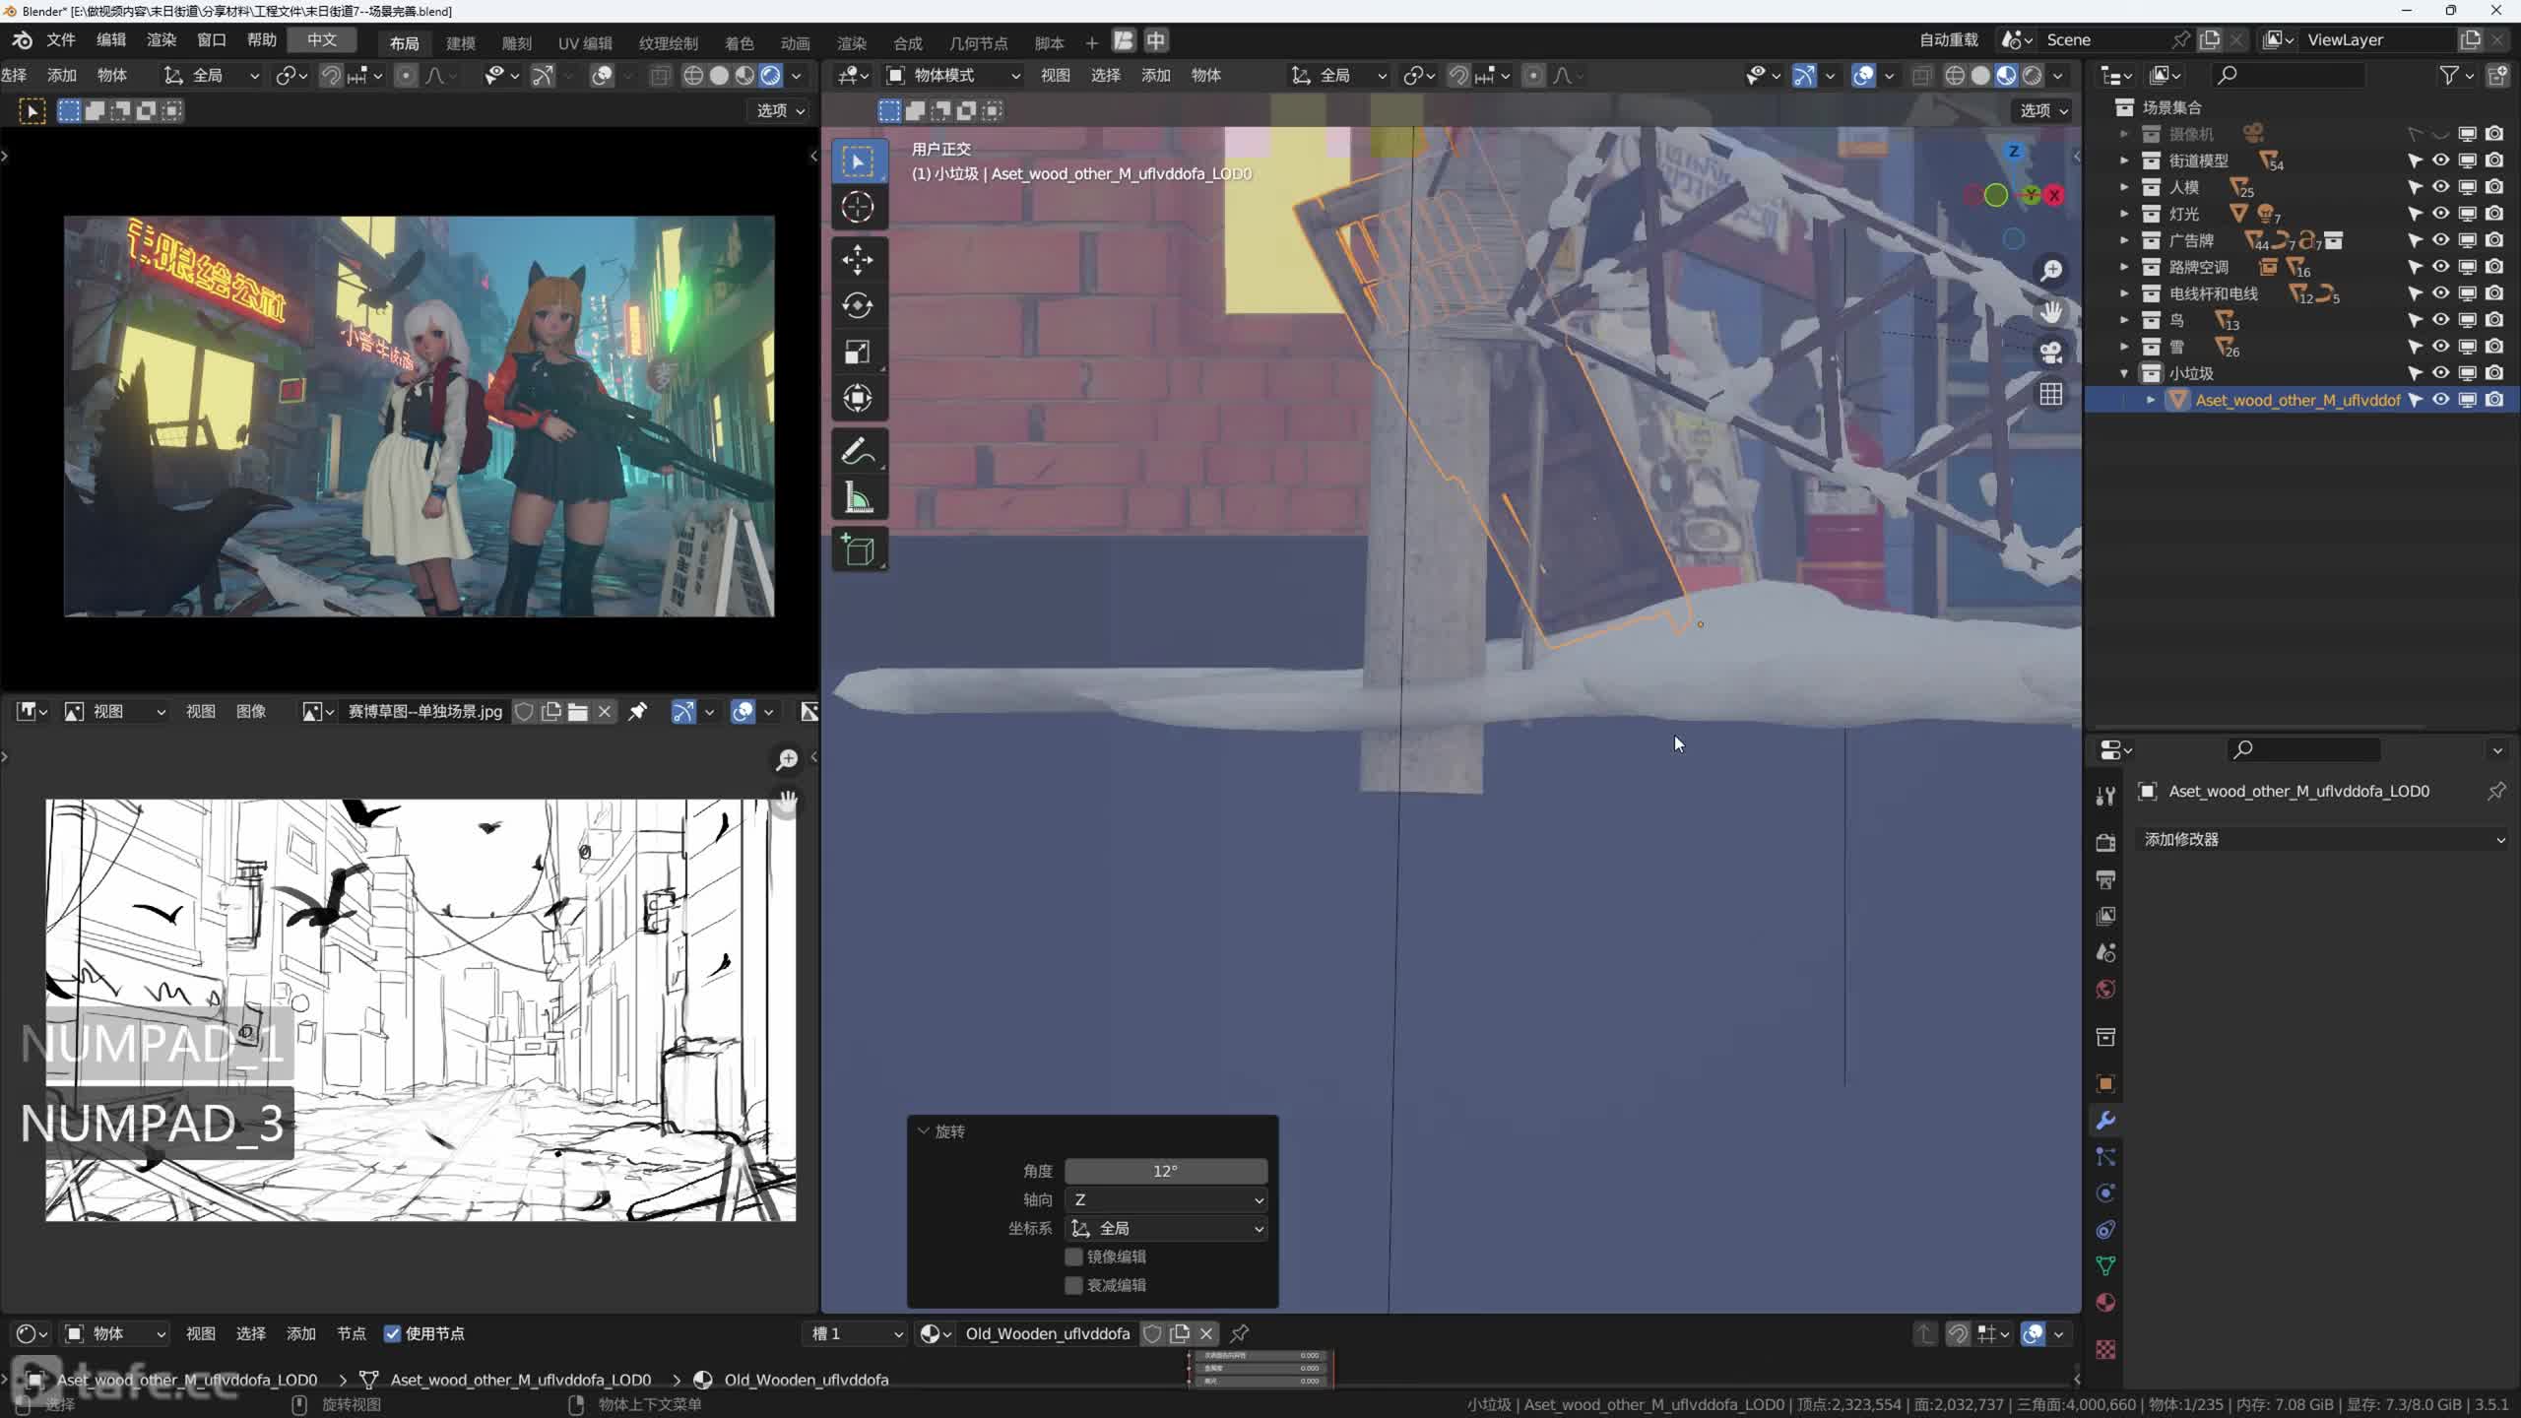This screenshot has height=1418, width=2521.
Task: Open the Object properties tab
Action: 2105,1084
